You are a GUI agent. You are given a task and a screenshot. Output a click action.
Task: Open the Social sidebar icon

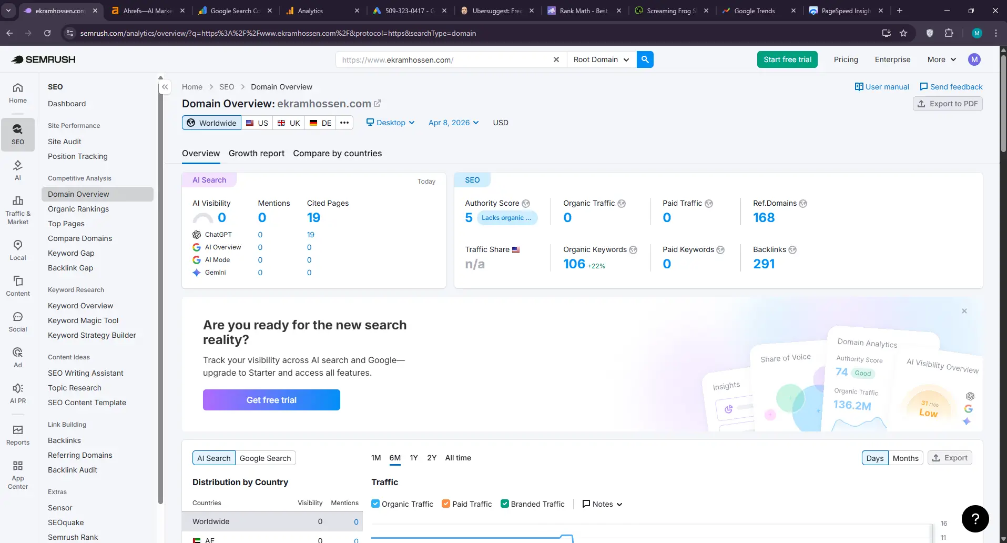tap(18, 321)
